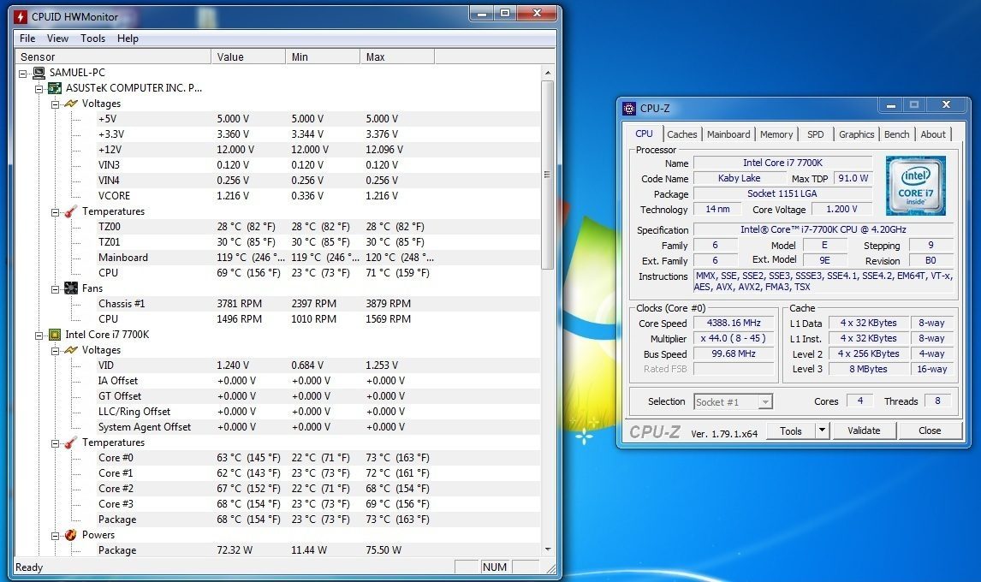This screenshot has height=582, width=981.
Task: Click the motherboard icon beside ASUSTeK COMPUTER INC.
Action: 55,88
